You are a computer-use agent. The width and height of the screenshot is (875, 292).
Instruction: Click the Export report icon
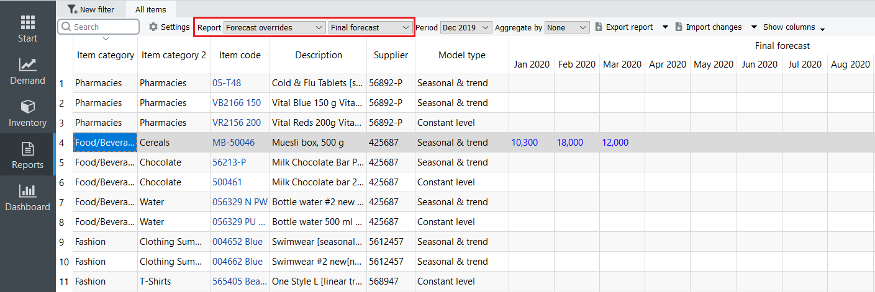pos(599,27)
